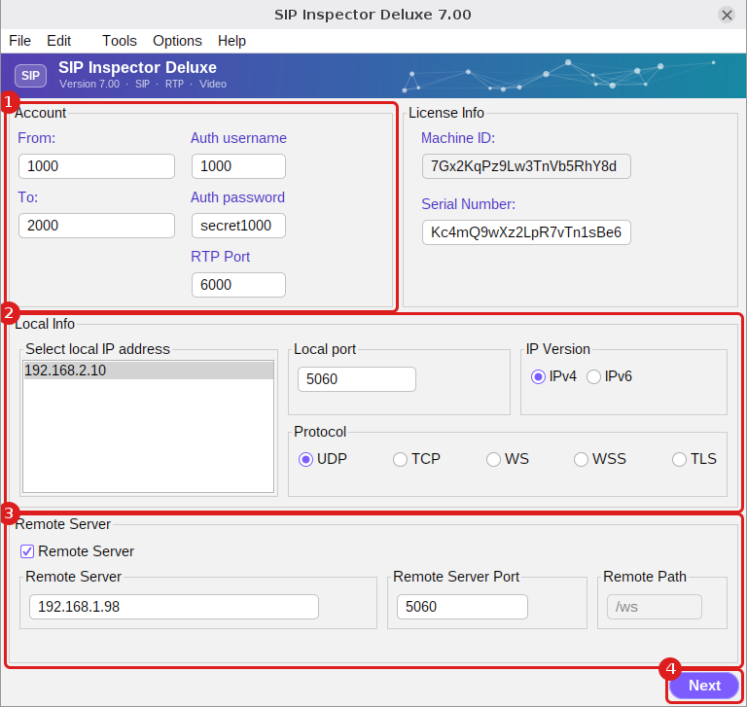Focus the From field containing 1000
The image size is (747, 707).
coord(96,166)
